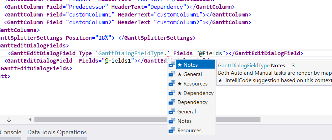Switch to Data Tools Operations tab

point(57,132)
